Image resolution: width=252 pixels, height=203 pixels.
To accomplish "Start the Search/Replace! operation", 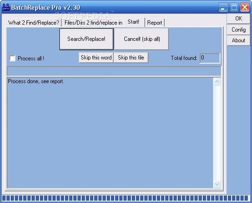I will (86, 39).
